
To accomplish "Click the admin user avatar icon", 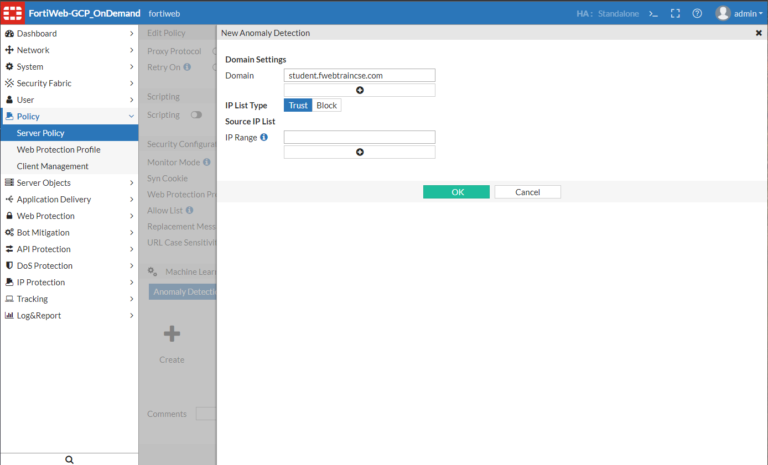I will point(723,13).
